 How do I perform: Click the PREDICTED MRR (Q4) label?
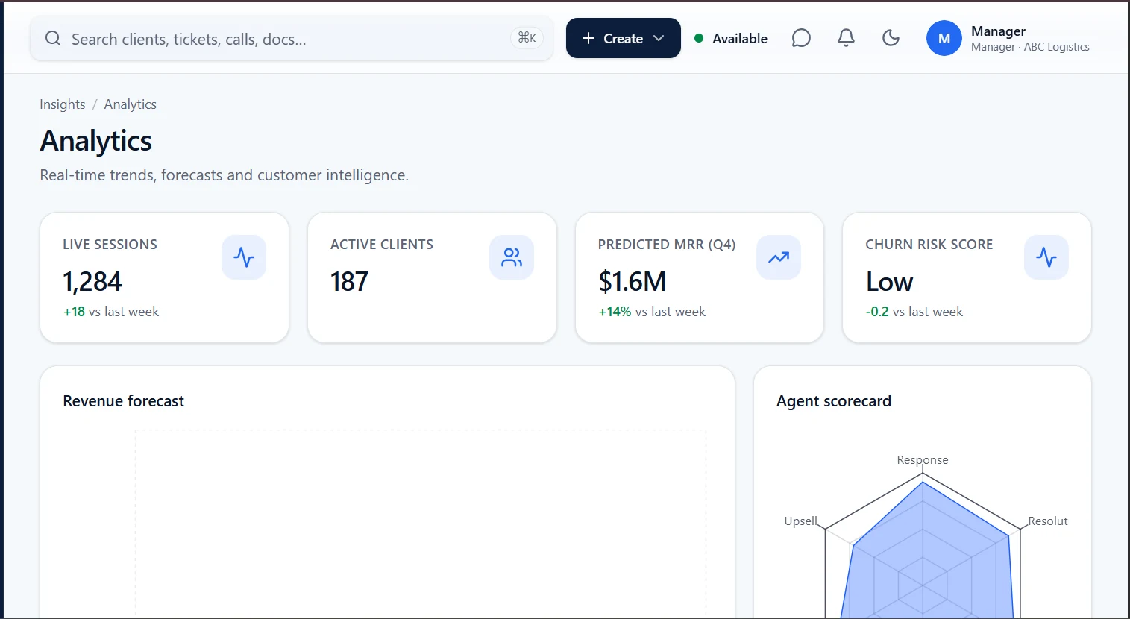[x=667, y=245]
